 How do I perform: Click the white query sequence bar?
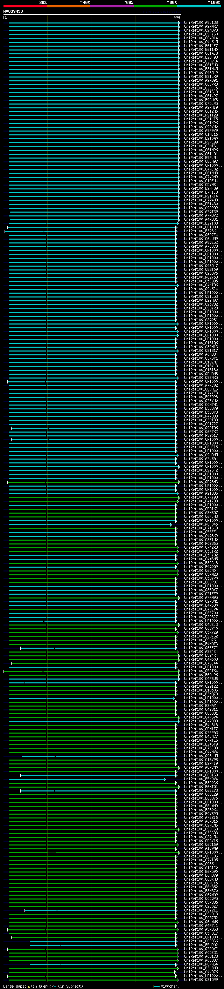(x=92, y=15)
